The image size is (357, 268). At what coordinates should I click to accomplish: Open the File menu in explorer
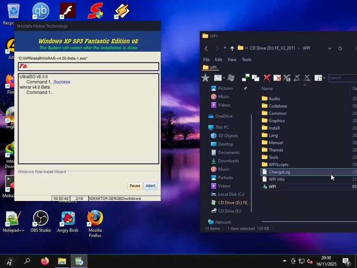(x=206, y=59)
